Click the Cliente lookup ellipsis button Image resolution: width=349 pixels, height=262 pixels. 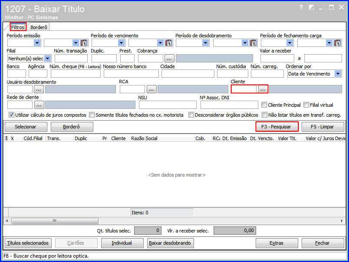coord(263,89)
